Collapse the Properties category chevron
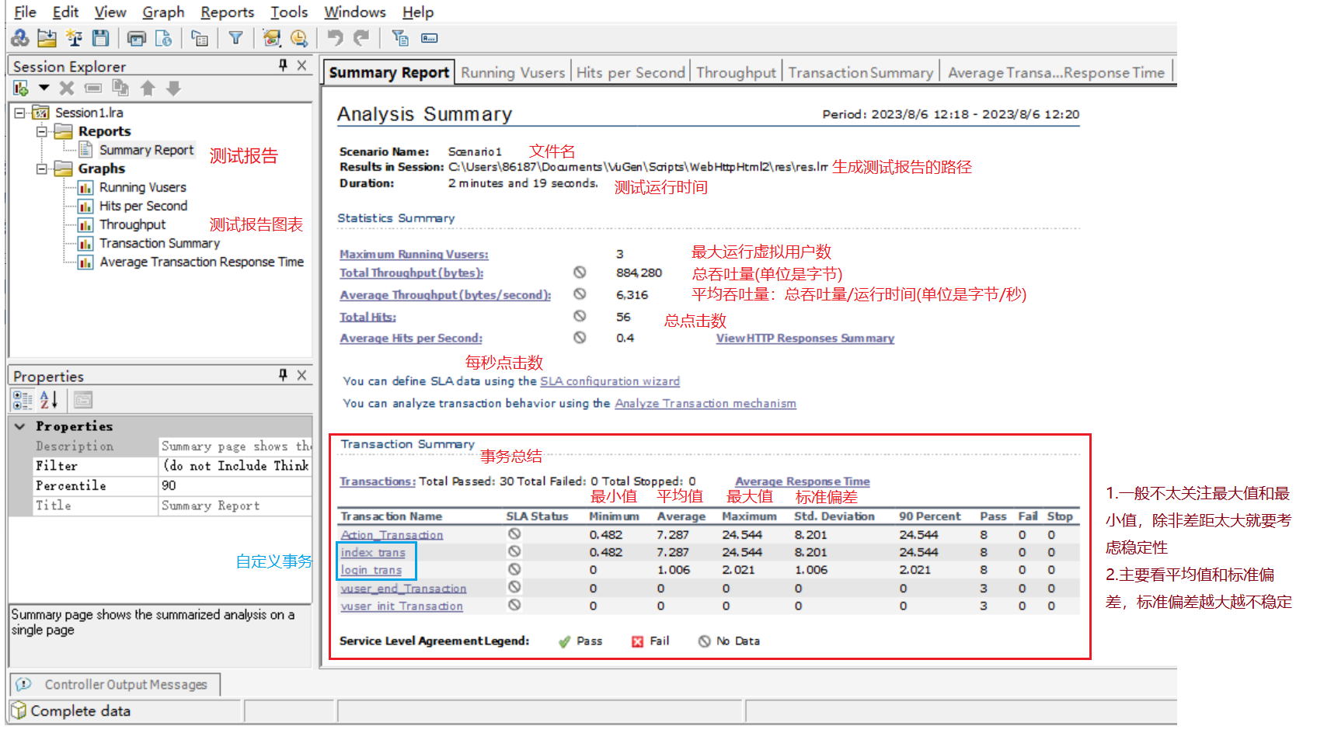 point(20,426)
